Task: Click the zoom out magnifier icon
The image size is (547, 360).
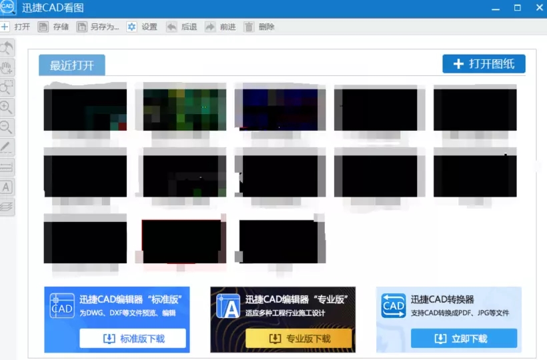Action: 7,127
